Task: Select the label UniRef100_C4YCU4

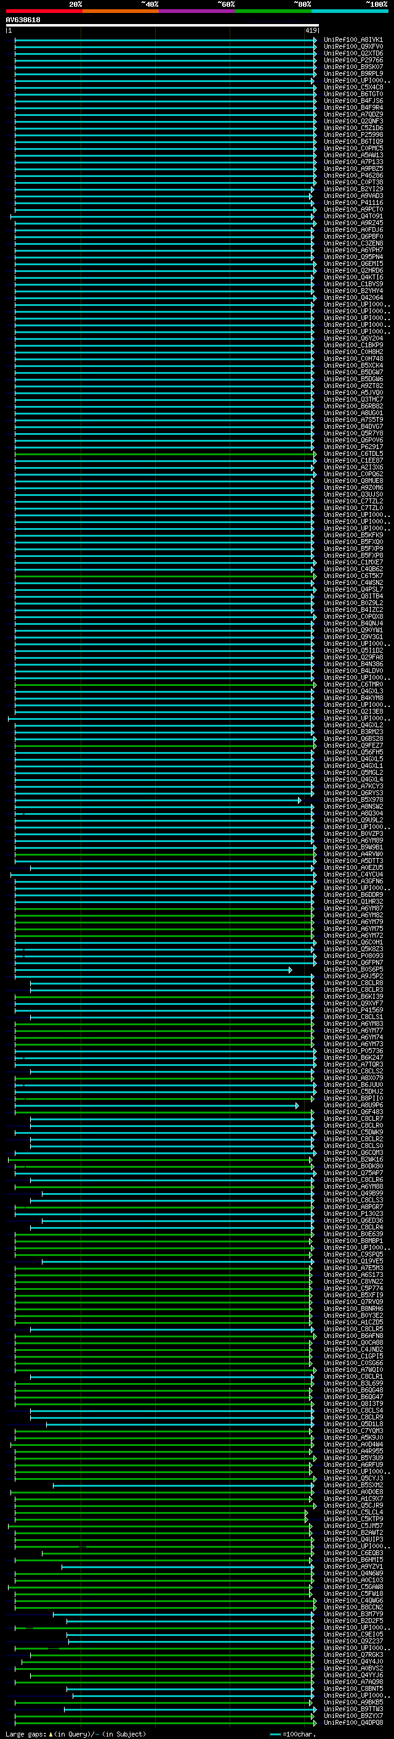Action: pos(353,874)
